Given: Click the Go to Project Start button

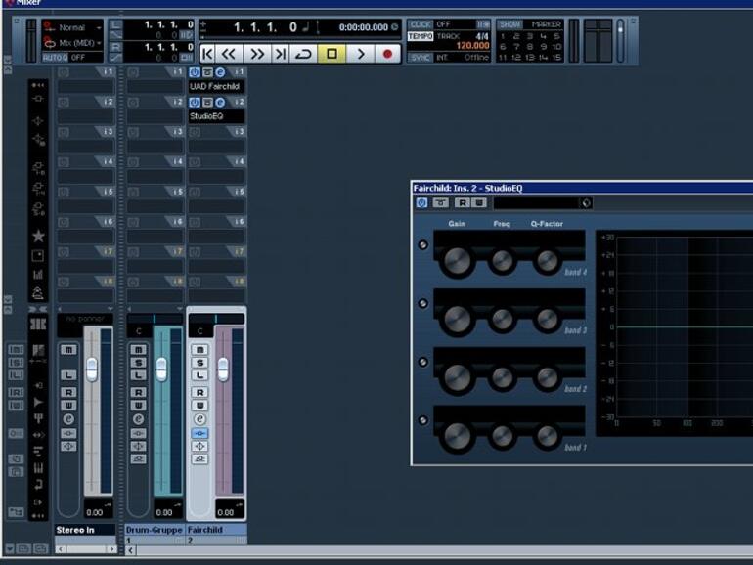Looking at the screenshot, I should tap(208, 54).
